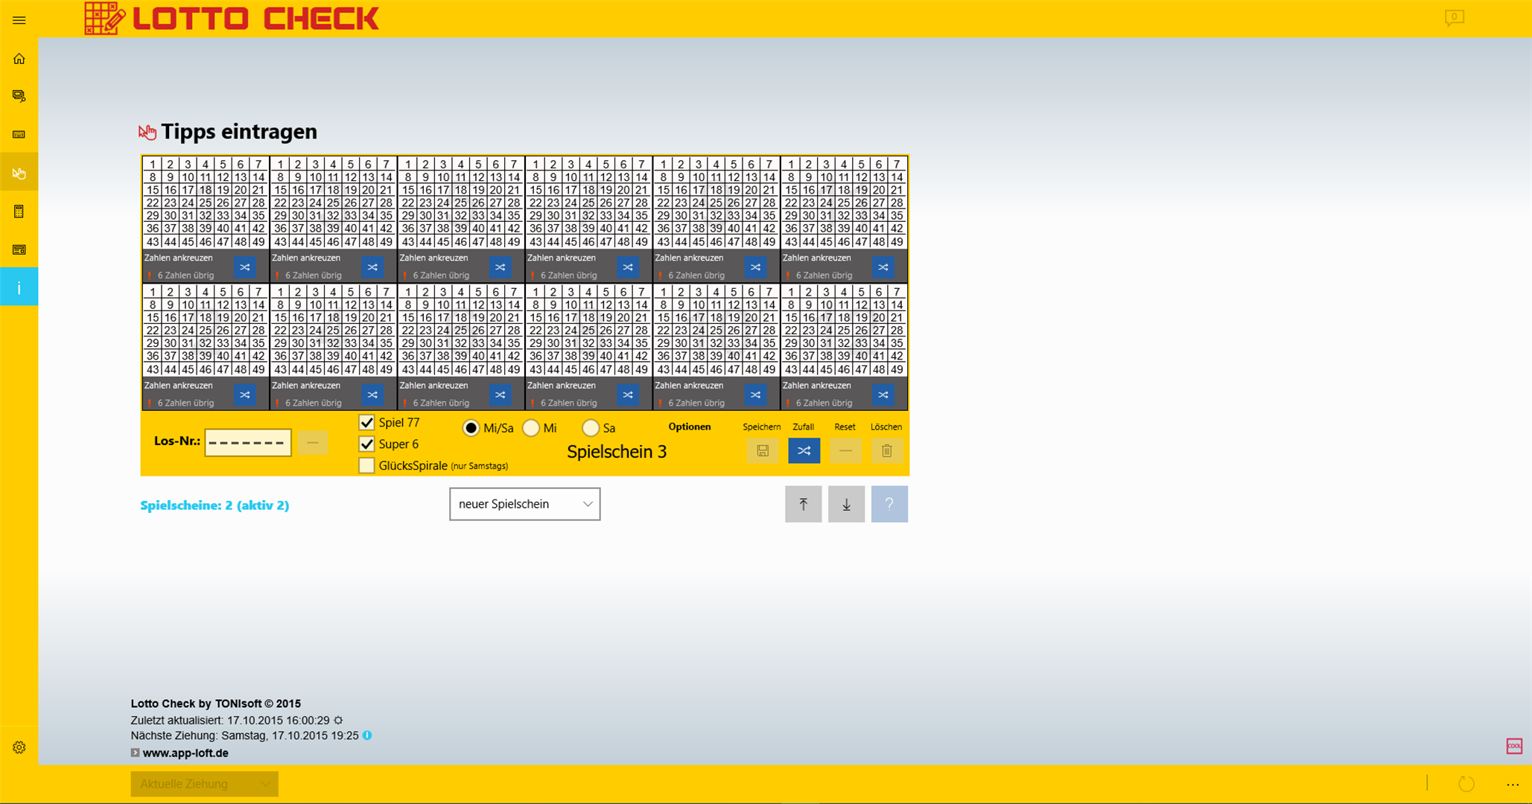Viewport: 1532px width, 804px height.
Task: Click the help question mark button
Action: [889, 504]
